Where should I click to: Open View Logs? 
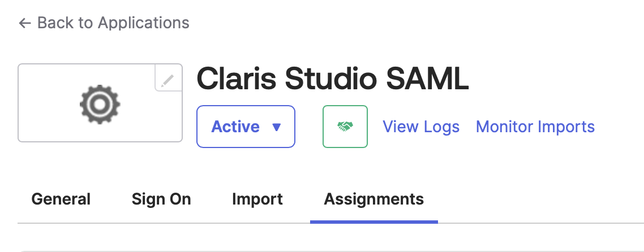click(421, 127)
